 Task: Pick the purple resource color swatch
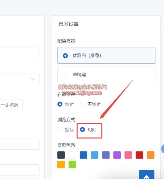[117, 155]
